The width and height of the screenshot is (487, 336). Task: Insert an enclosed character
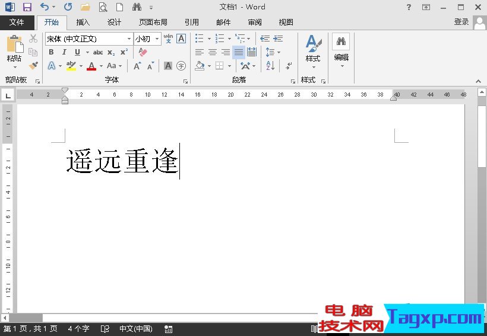point(181,66)
